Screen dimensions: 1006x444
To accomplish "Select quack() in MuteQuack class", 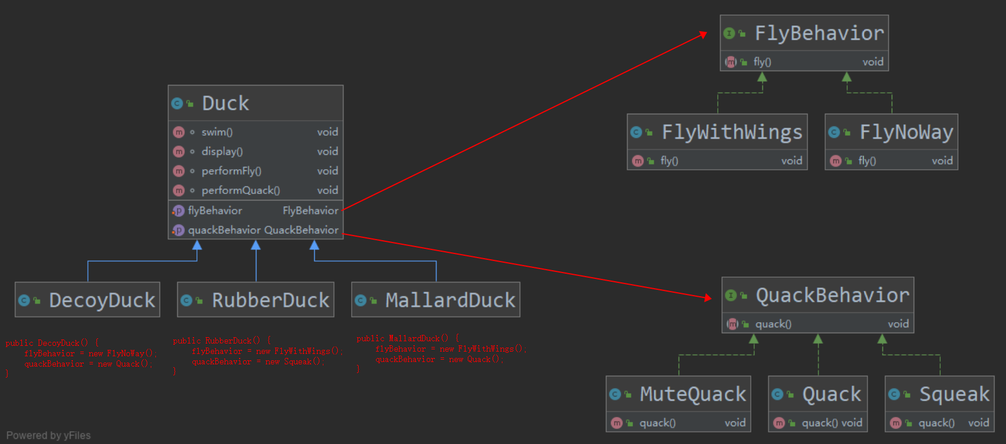I will [x=679, y=423].
